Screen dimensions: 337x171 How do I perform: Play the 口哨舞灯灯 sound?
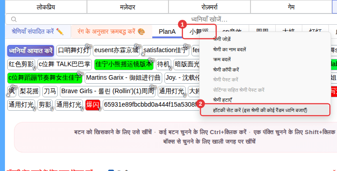pyautogui.click(x=74, y=51)
